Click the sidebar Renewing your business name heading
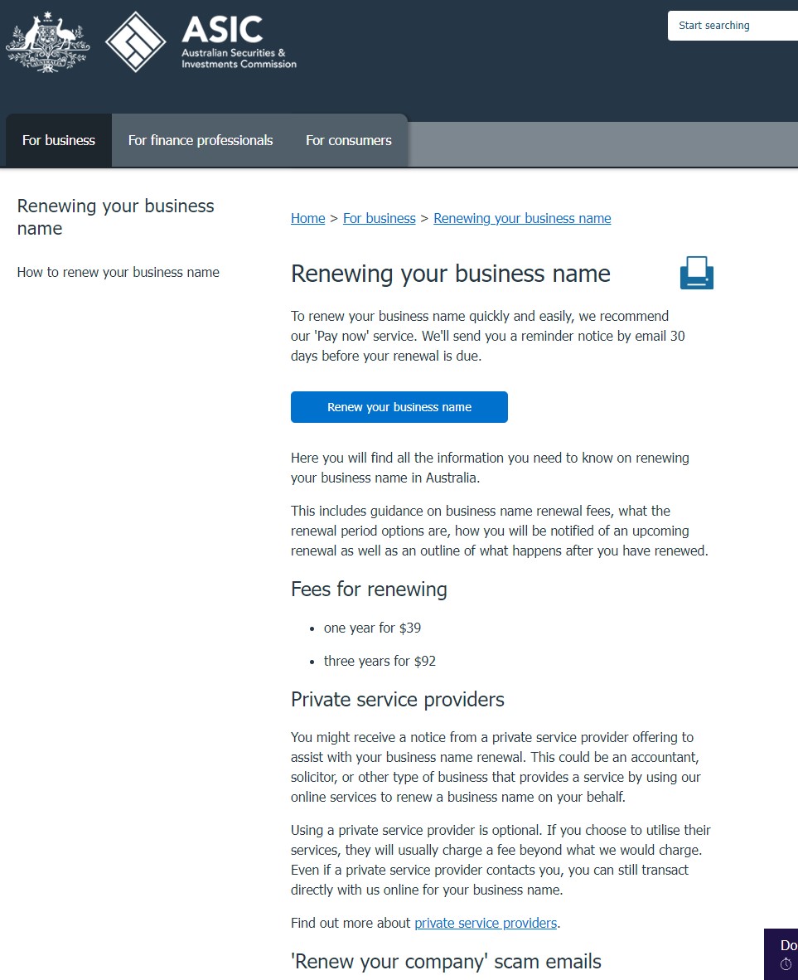798x980 pixels. [x=115, y=217]
